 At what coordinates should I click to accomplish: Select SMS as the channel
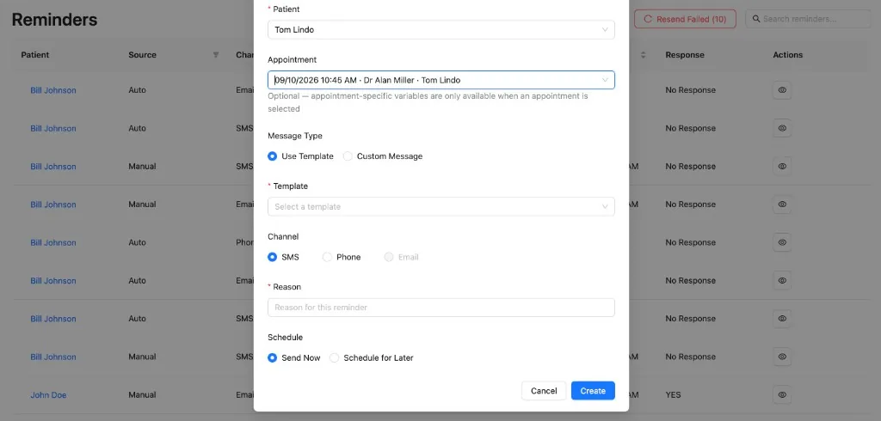pos(273,257)
